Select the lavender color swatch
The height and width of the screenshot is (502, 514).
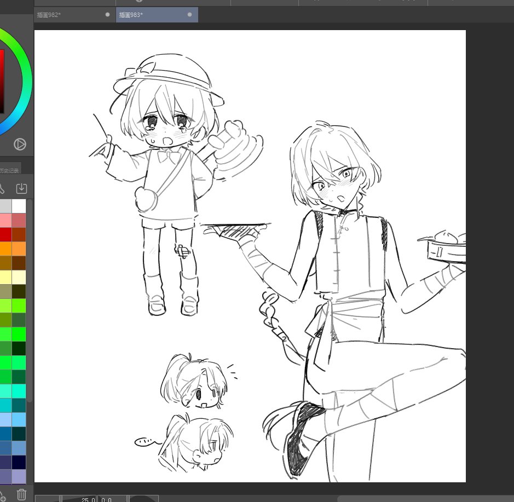click(x=19, y=476)
